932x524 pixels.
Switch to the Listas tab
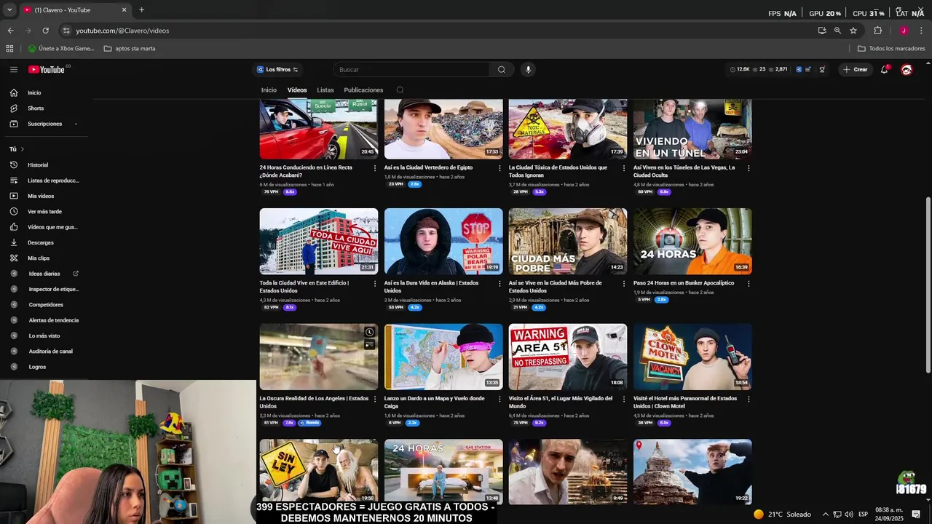pos(325,90)
